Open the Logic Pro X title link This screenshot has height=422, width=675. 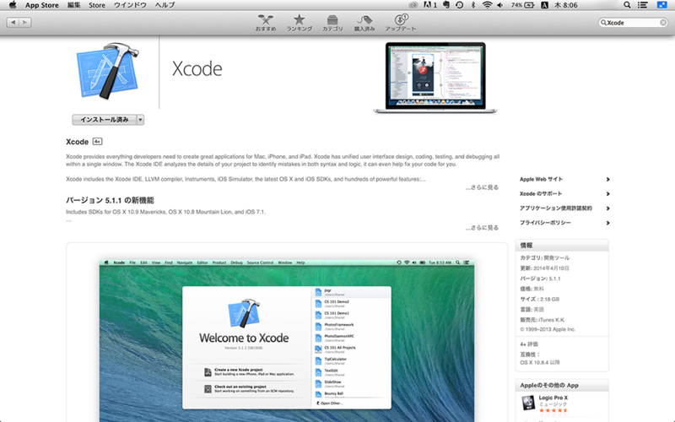click(553, 398)
